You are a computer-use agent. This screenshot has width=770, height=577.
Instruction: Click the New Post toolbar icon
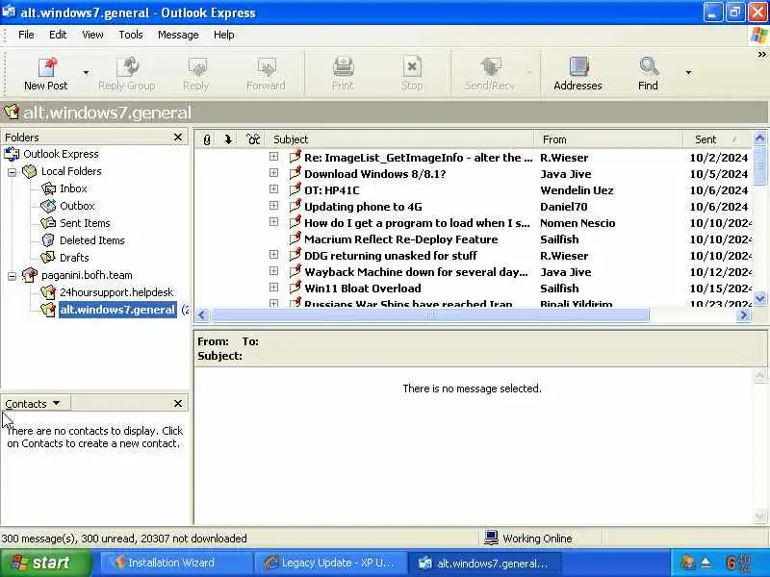click(47, 66)
